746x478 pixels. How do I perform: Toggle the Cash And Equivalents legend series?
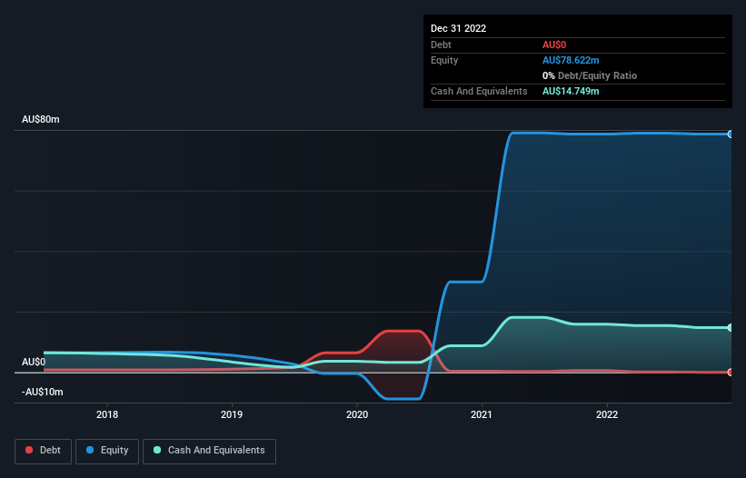click(209, 451)
